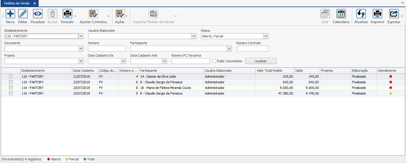The image size is (406, 163).
Task: Click the Editar pencil icon
Action: [23, 14]
